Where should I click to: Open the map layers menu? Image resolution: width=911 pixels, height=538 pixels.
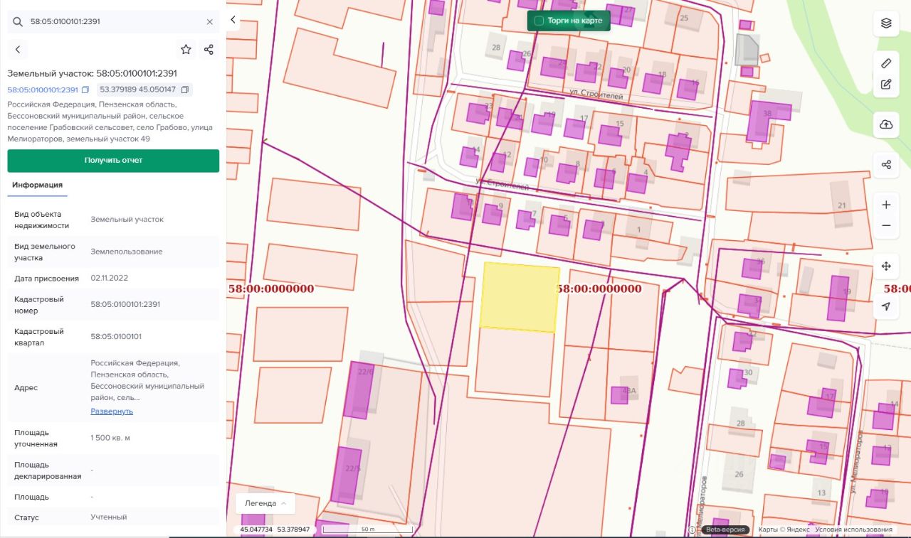pos(886,23)
